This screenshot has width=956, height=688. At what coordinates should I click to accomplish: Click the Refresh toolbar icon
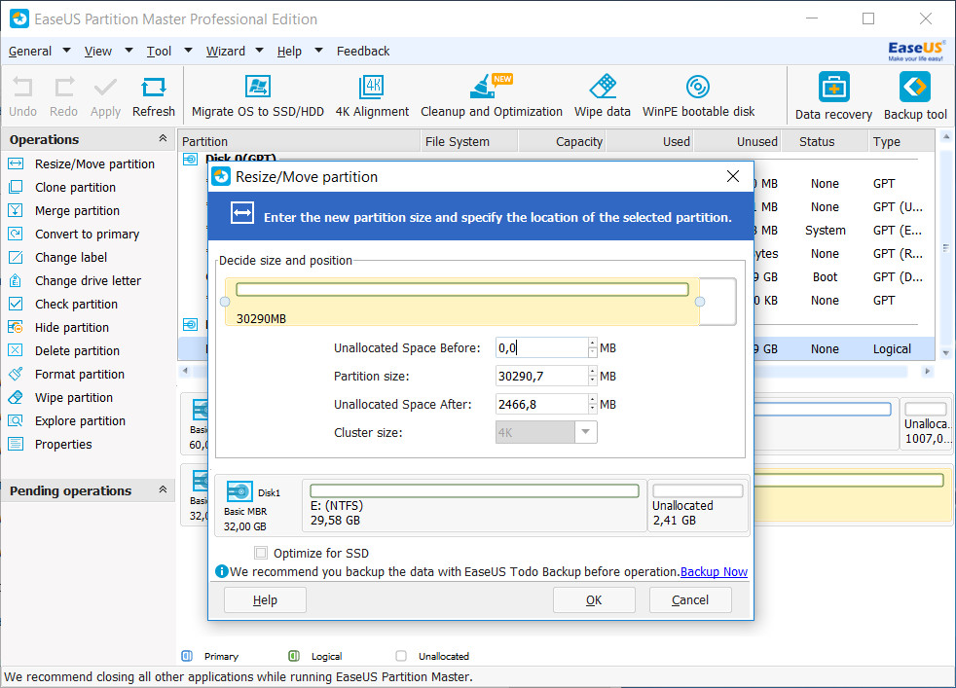coord(153,88)
